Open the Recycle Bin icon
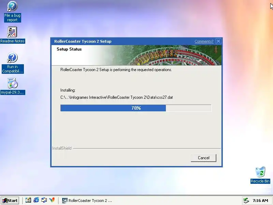This screenshot has width=273, height=205. tap(260, 175)
